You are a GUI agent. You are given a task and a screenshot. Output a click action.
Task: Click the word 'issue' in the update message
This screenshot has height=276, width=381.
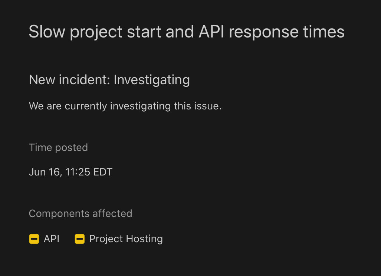pyautogui.click(x=207, y=106)
